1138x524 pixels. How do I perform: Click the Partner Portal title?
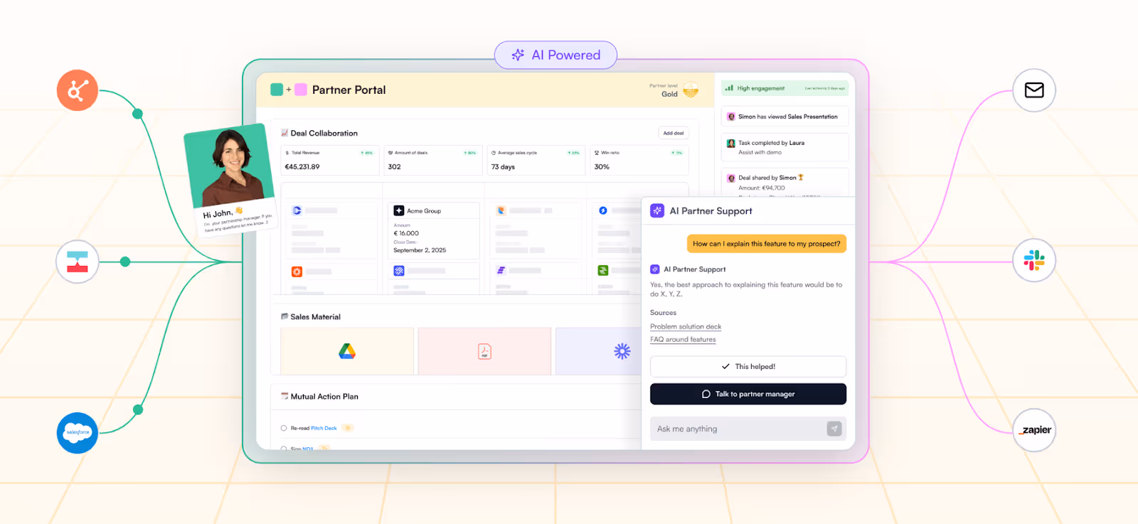349,90
